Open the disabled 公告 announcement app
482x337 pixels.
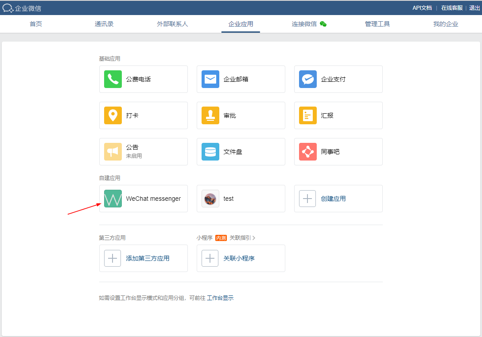144,152
